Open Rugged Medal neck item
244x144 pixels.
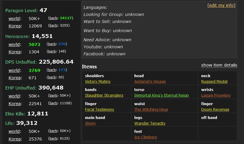(214, 81)
